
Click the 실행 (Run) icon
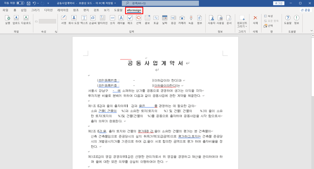tap(7, 20)
